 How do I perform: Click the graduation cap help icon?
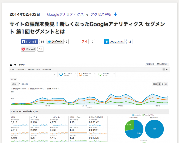tap(167, 69)
